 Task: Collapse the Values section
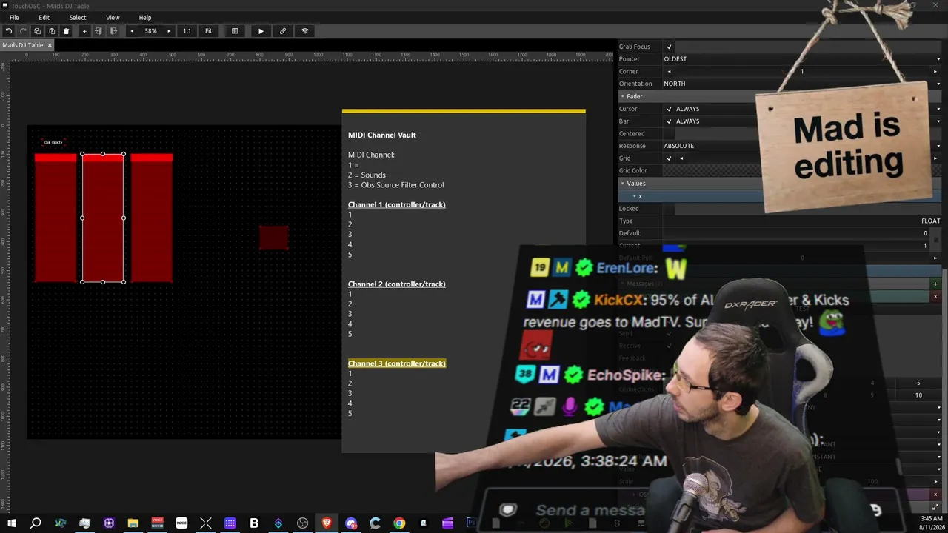click(623, 184)
